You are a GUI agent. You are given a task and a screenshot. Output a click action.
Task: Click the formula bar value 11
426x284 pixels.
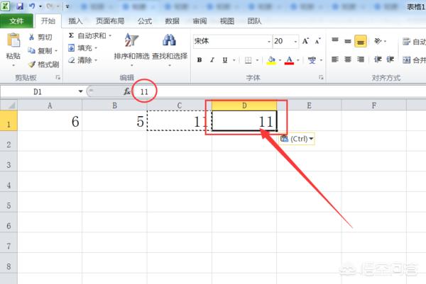(144, 92)
